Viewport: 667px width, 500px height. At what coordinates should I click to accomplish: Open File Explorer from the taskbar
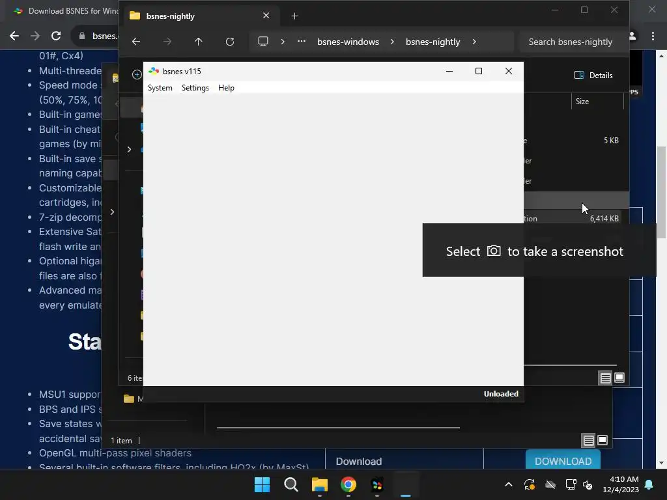[319, 484]
